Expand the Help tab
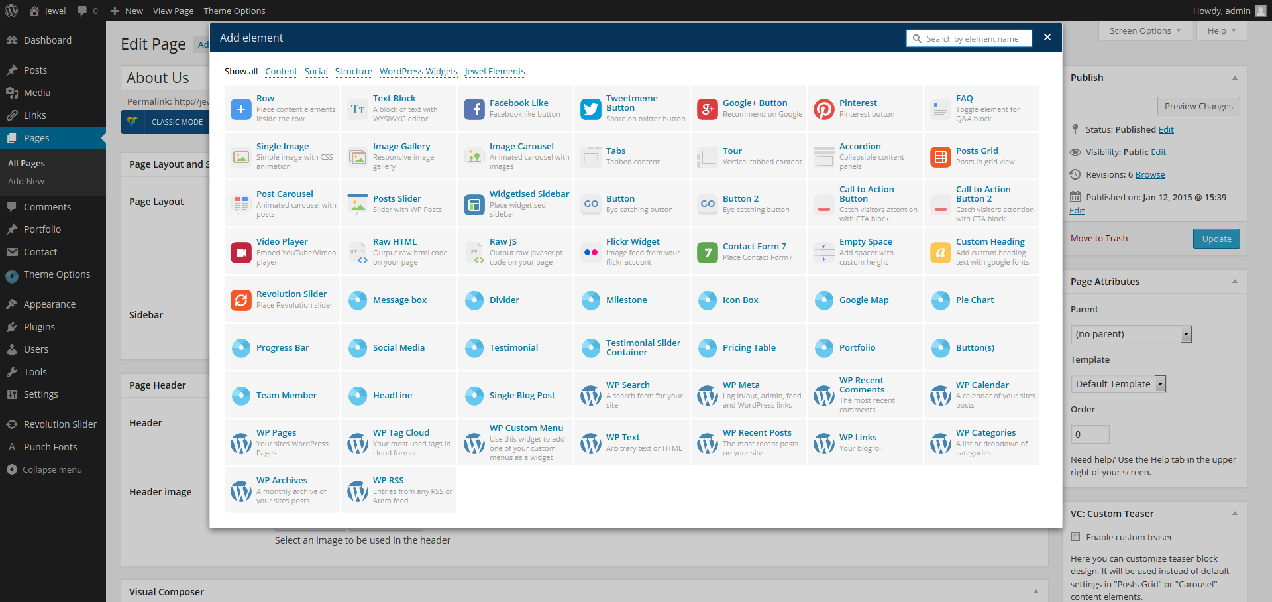 [1222, 30]
